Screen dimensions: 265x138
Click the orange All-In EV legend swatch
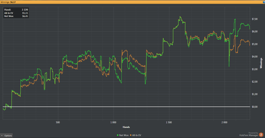131,135
